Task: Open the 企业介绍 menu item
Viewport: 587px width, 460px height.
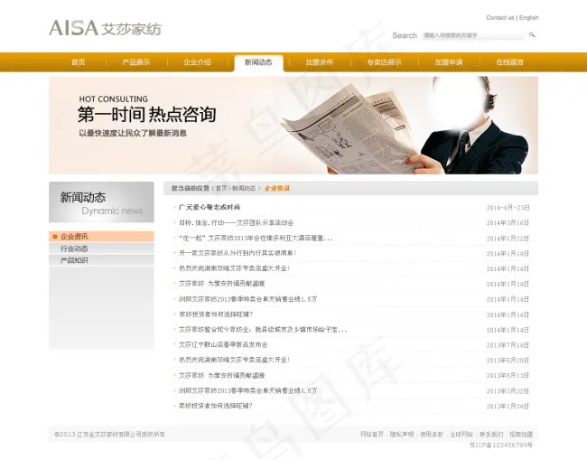Action: click(x=197, y=62)
